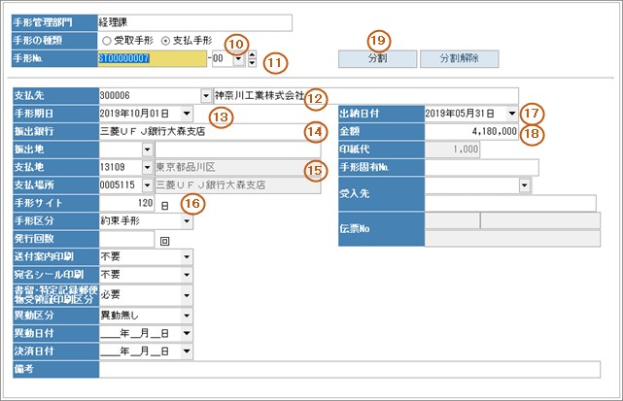This screenshot has width=623, height=401.
Task: Open the 支払先 code dropdown
Action: [205, 96]
